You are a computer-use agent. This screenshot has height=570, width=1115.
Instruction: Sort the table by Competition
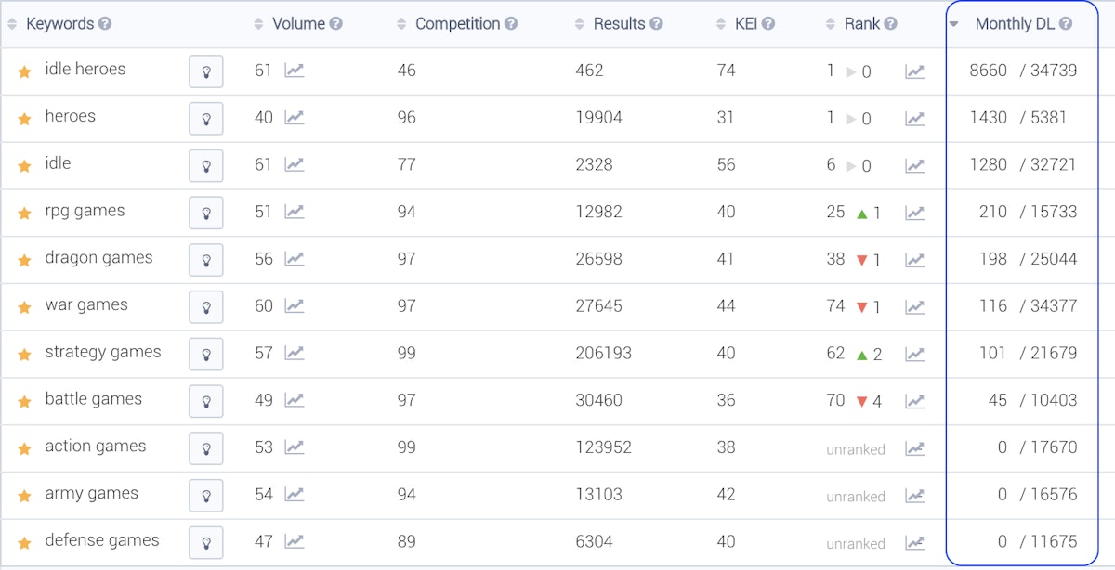[x=401, y=24]
